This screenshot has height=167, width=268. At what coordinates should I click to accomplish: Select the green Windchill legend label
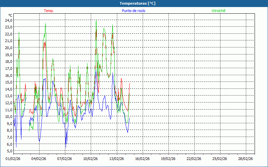point(218,11)
